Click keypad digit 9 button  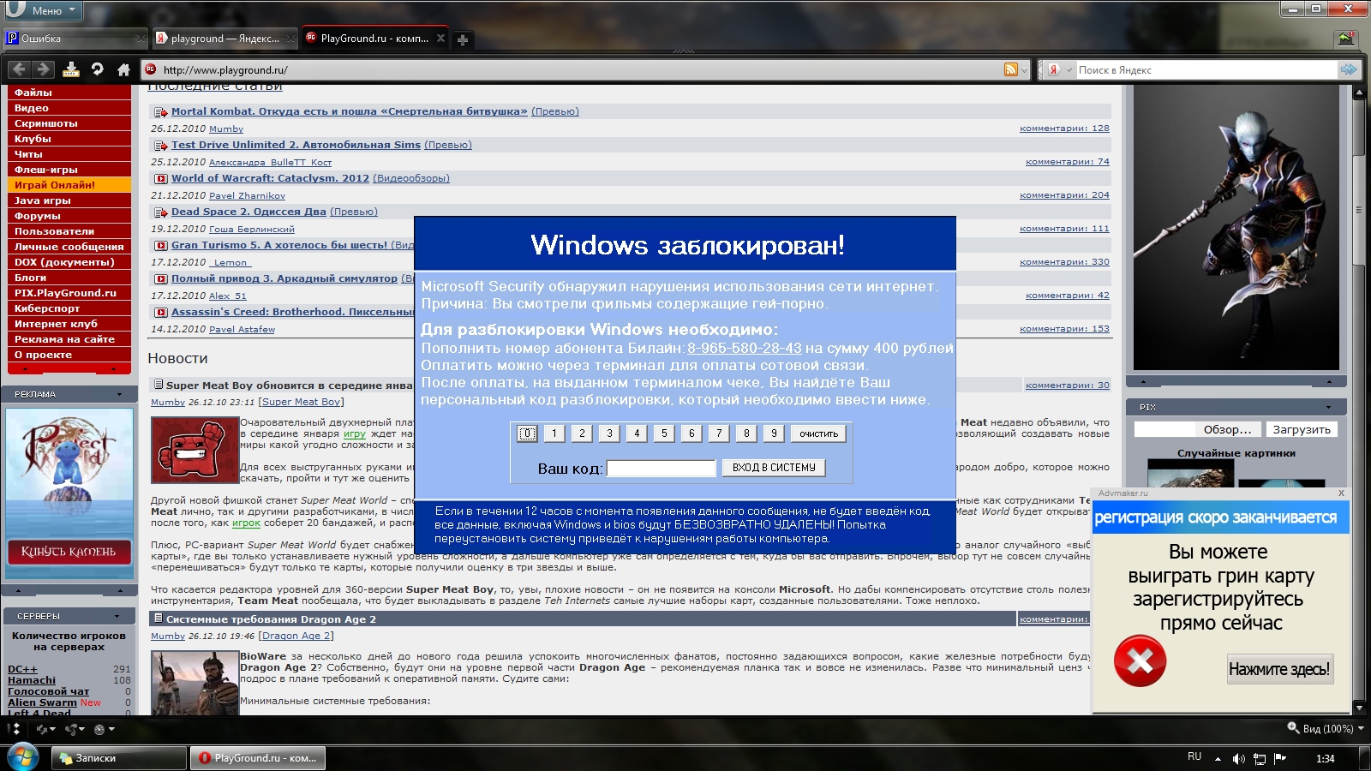(x=774, y=433)
